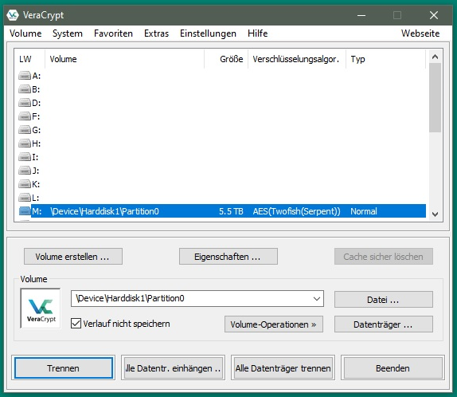Close the VeraCrypt window
Screen dimensions: 457x397
click(434, 15)
